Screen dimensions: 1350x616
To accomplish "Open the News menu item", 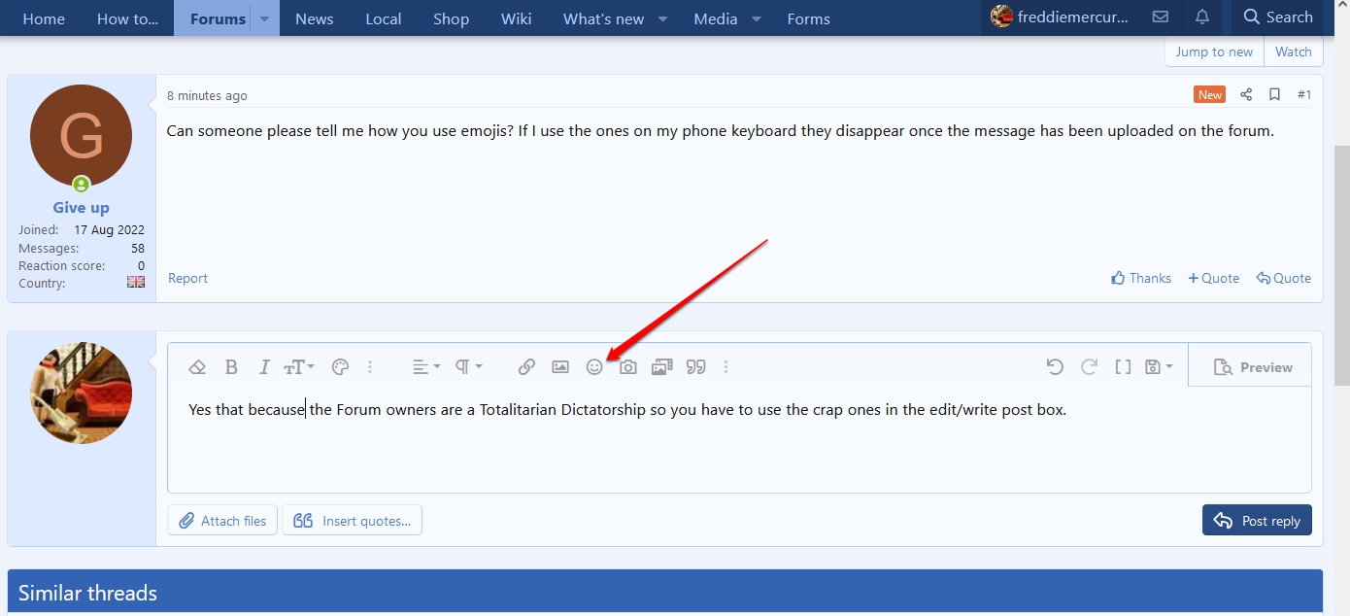I will (314, 18).
